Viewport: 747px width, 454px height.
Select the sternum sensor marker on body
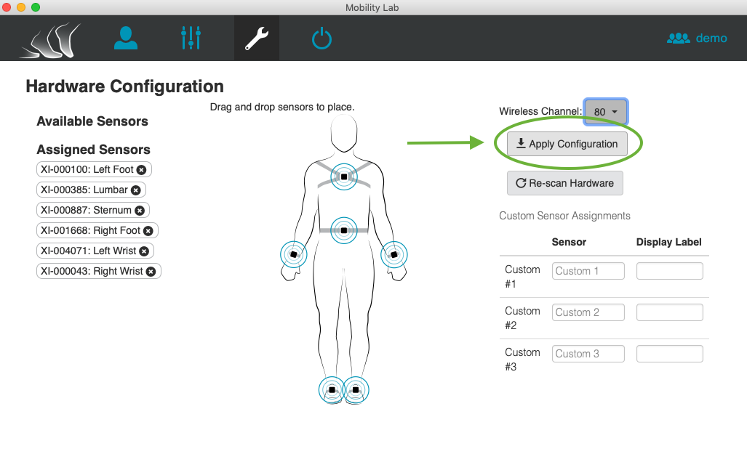coord(344,177)
